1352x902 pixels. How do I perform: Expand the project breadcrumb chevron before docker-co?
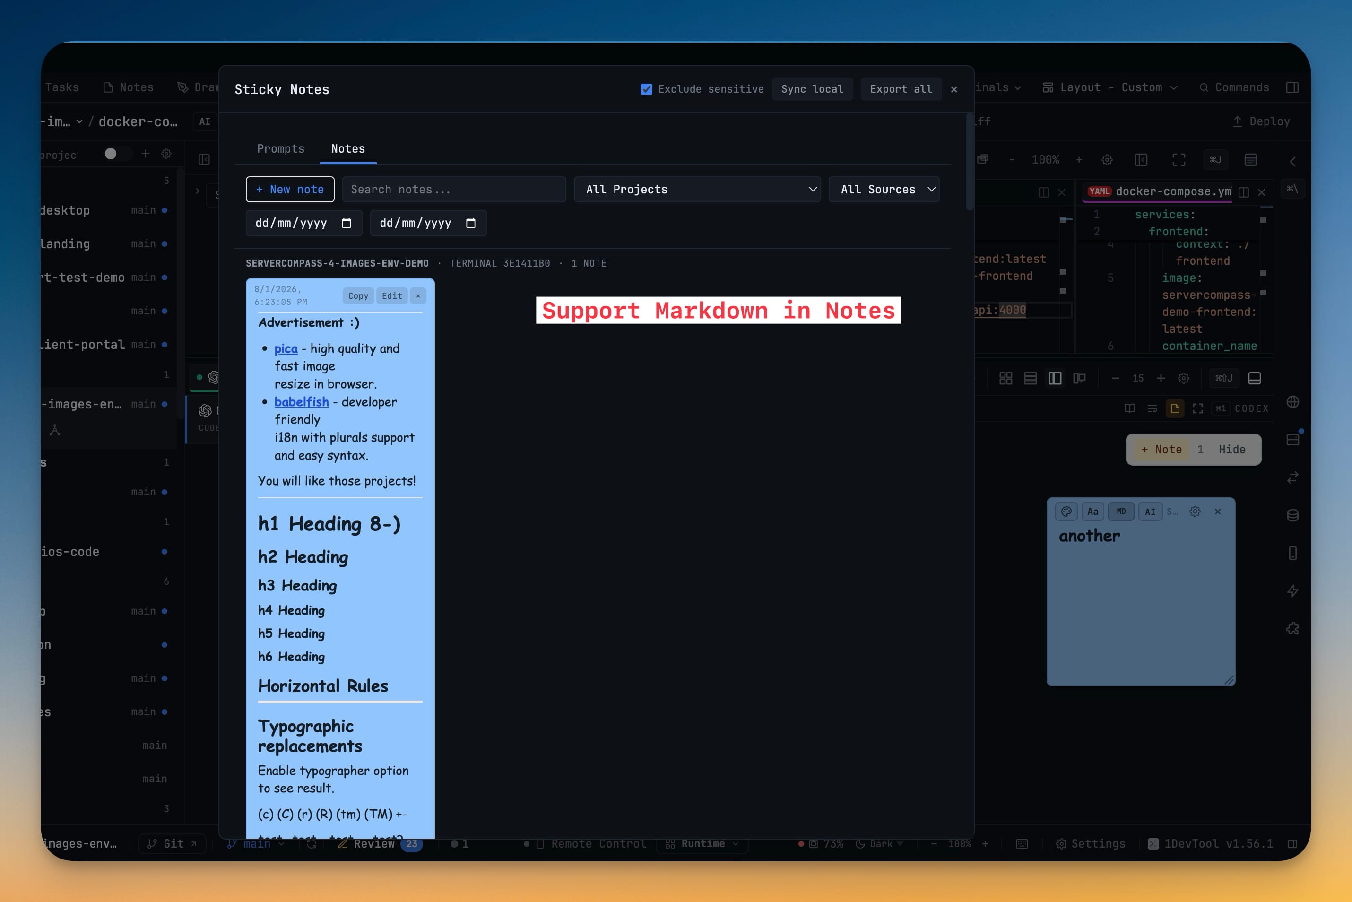[x=79, y=121]
